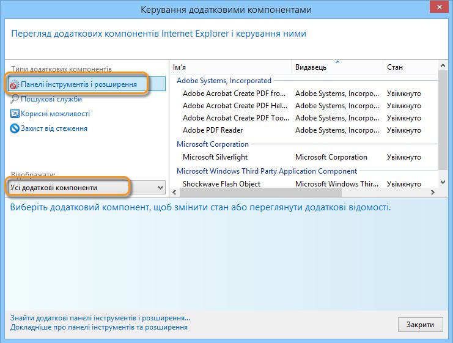Image resolution: width=453 pixels, height=343 pixels.
Task: Sort list by Видавець column header
Action: 337,67
